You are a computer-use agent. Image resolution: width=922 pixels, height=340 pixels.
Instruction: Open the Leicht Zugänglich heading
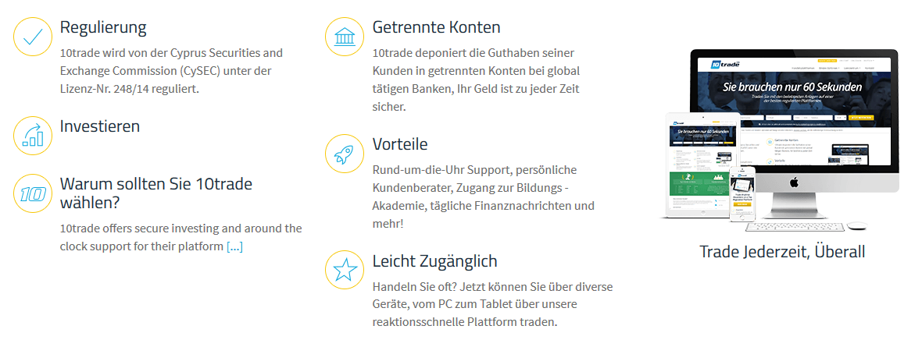point(435,261)
